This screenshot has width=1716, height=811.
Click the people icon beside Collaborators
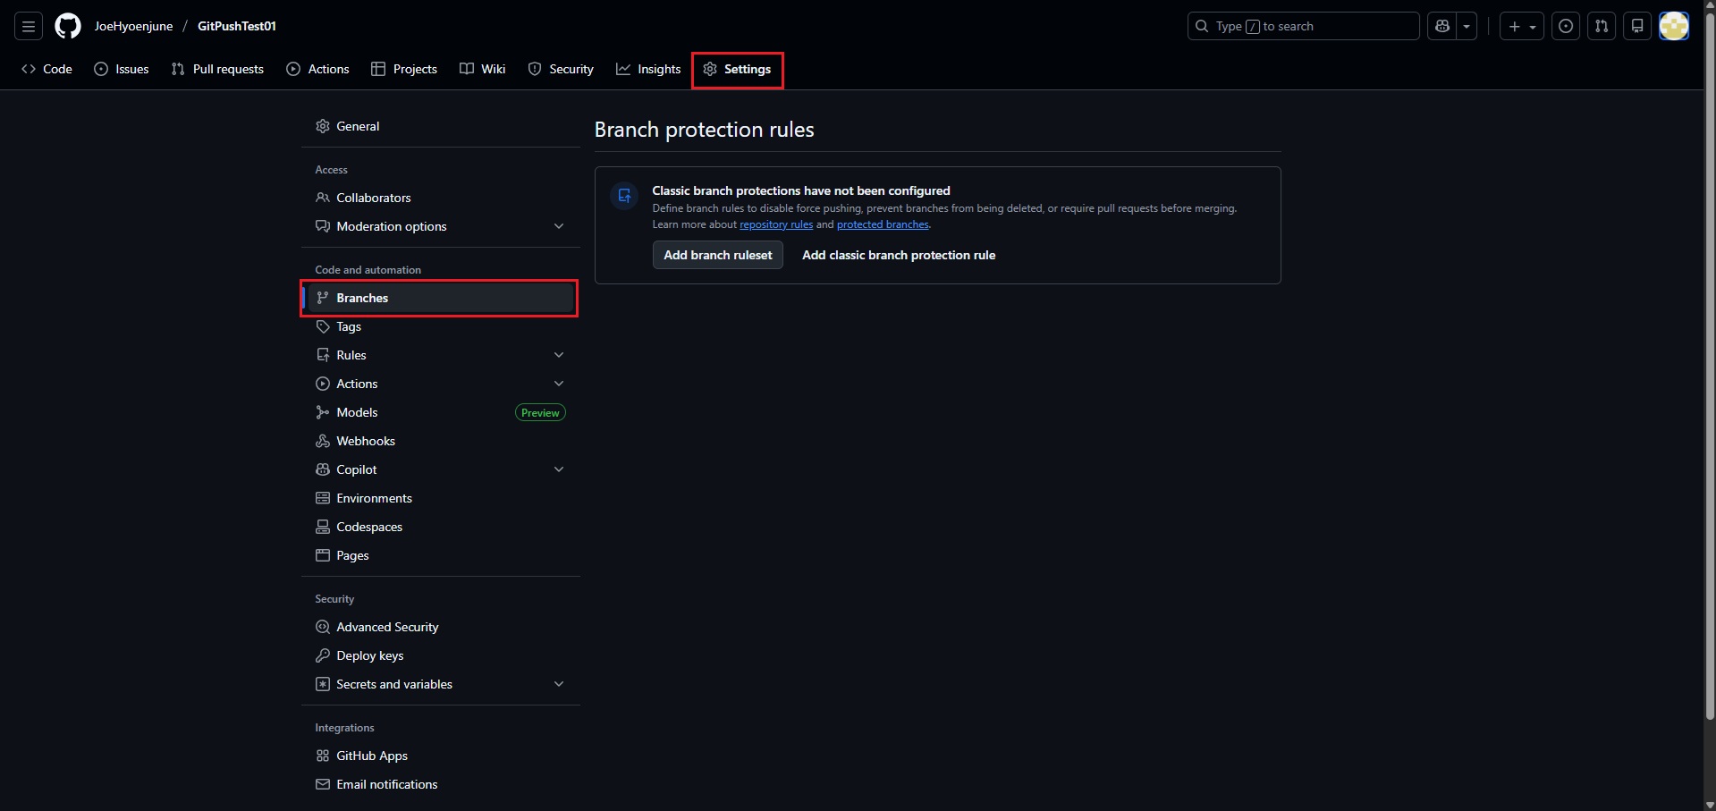pyautogui.click(x=323, y=198)
